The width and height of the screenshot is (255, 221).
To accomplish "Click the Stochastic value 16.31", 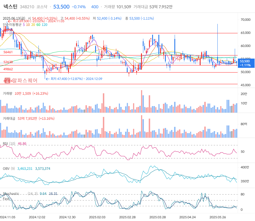I will tap(53, 194).
